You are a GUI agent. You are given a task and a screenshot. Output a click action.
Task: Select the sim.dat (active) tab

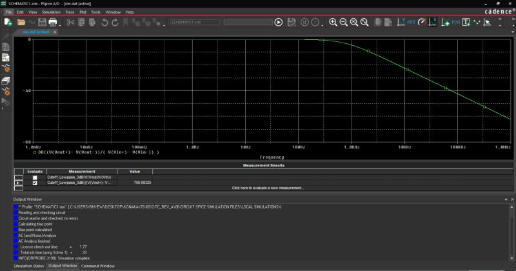[x=36, y=32]
